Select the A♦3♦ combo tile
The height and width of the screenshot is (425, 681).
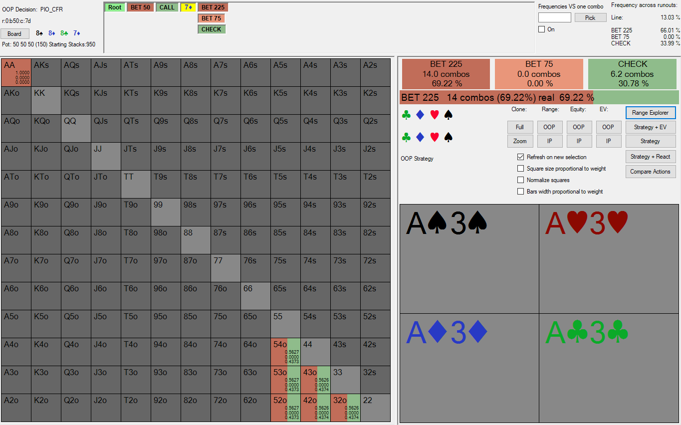pyautogui.click(x=469, y=369)
